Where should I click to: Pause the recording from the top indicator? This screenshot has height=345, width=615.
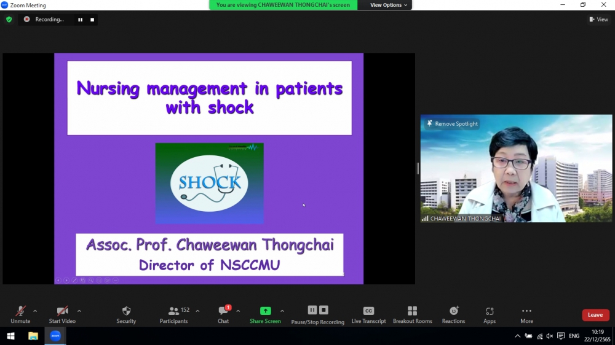click(x=80, y=20)
